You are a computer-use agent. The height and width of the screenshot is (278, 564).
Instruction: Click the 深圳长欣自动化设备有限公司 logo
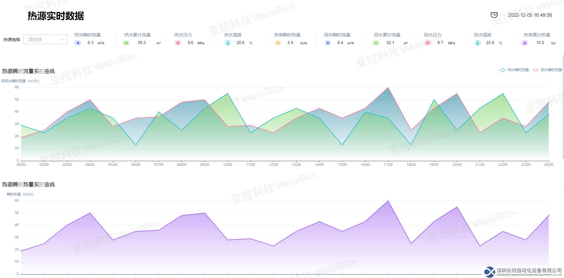click(523, 272)
